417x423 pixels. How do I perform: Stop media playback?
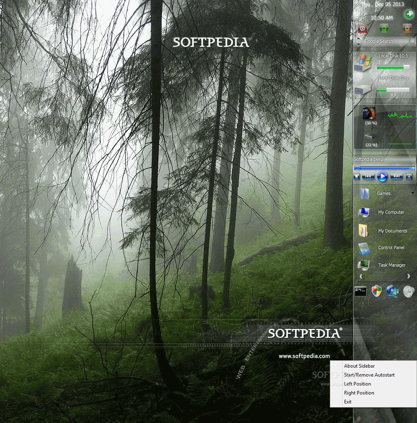tap(357, 177)
